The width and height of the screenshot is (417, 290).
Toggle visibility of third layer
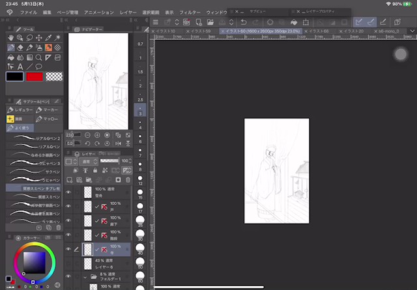coord(68,220)
